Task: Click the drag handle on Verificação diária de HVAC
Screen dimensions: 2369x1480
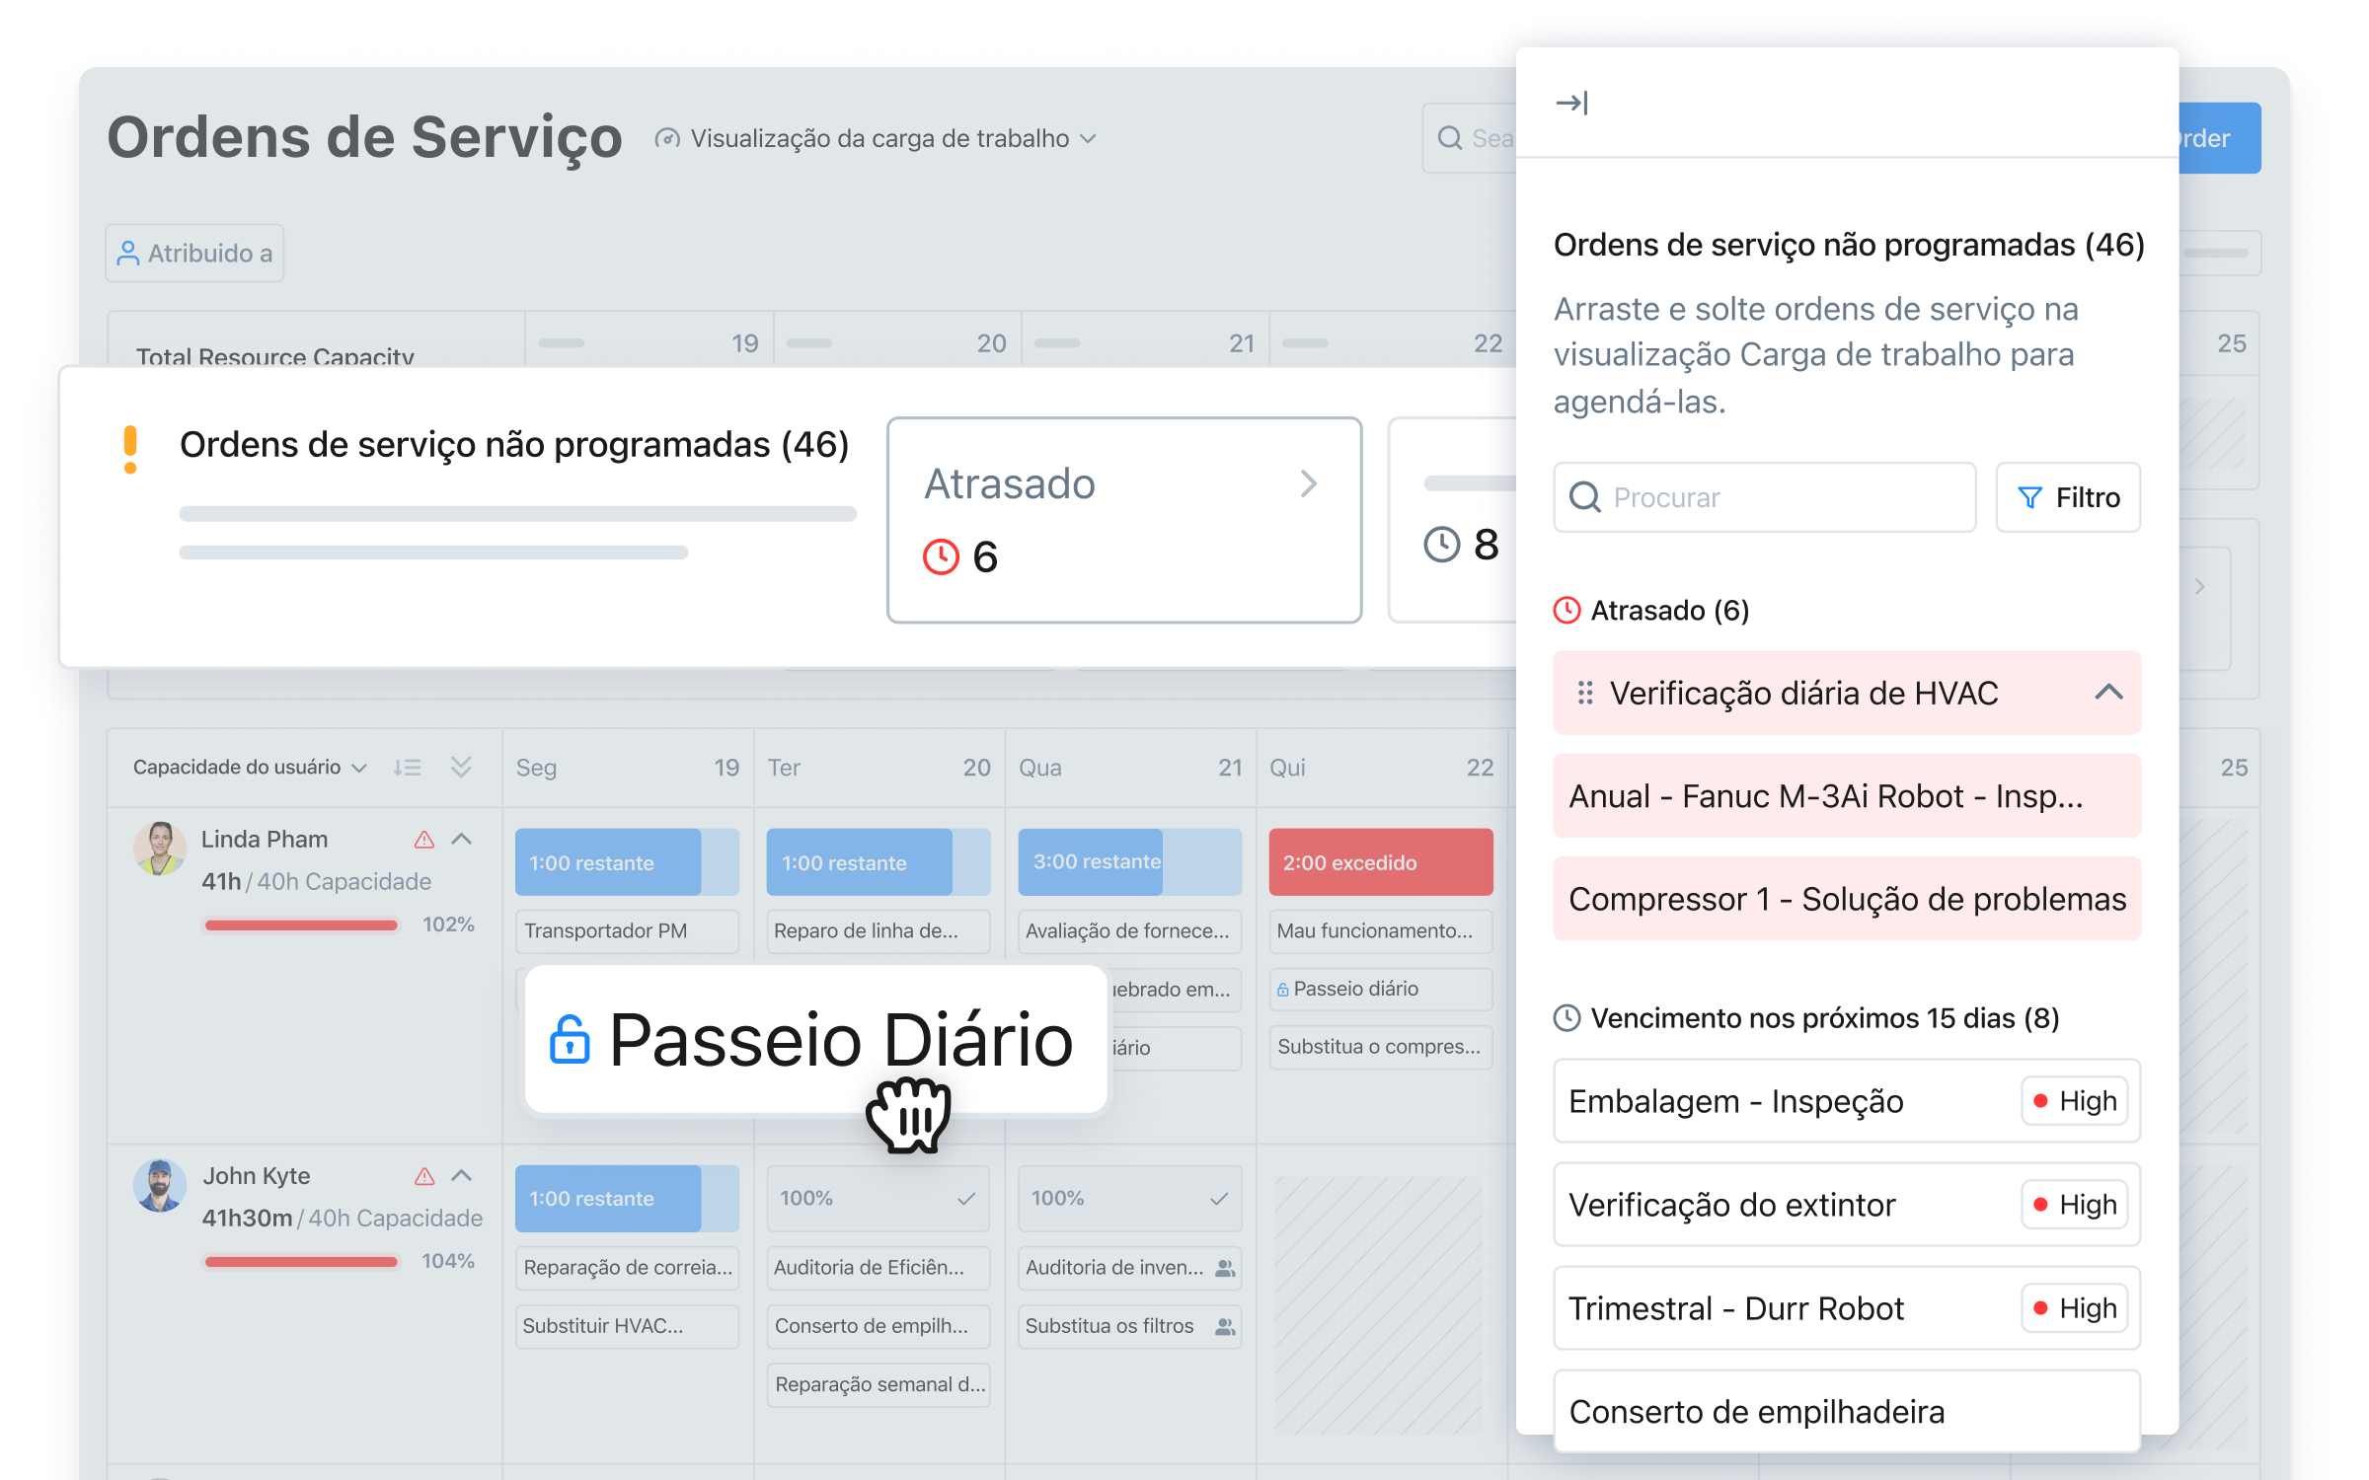Action: pyautogui.click(x=1585, y=694)
